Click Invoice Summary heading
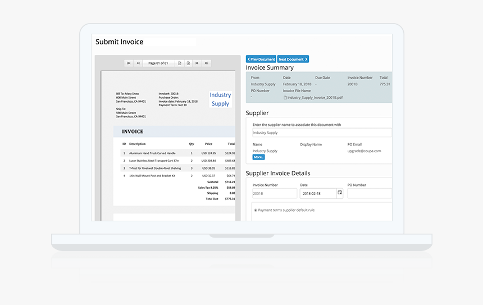The height and width of the screenshot is (305, 483). [270, 68]
